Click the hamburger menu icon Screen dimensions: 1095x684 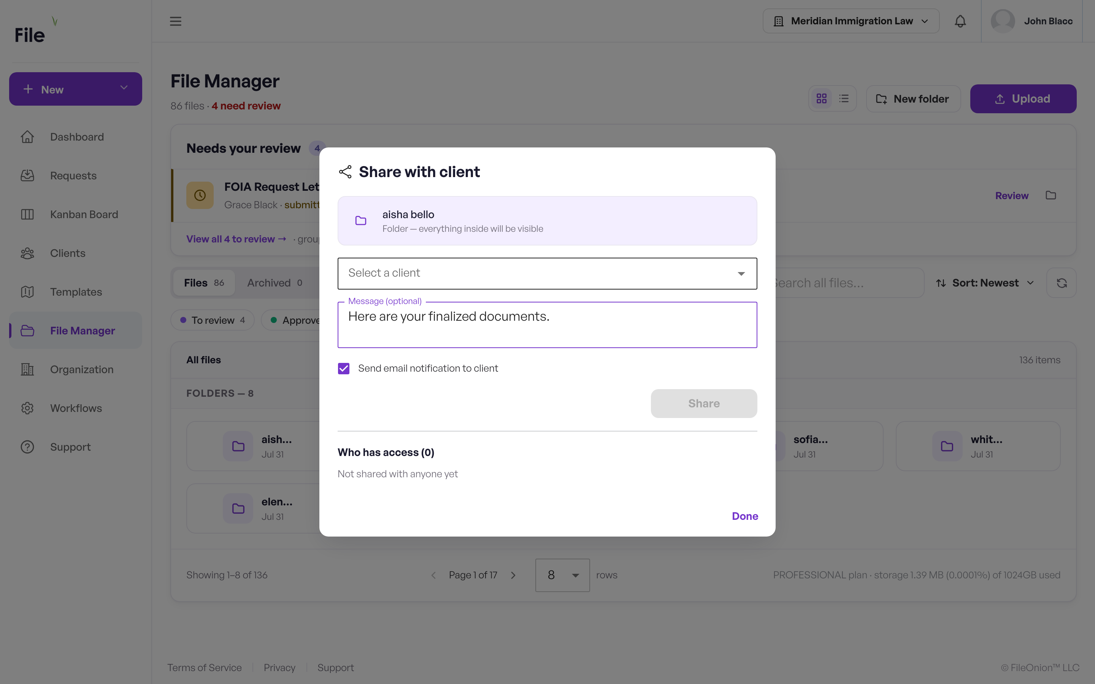[x=176, y=21]
